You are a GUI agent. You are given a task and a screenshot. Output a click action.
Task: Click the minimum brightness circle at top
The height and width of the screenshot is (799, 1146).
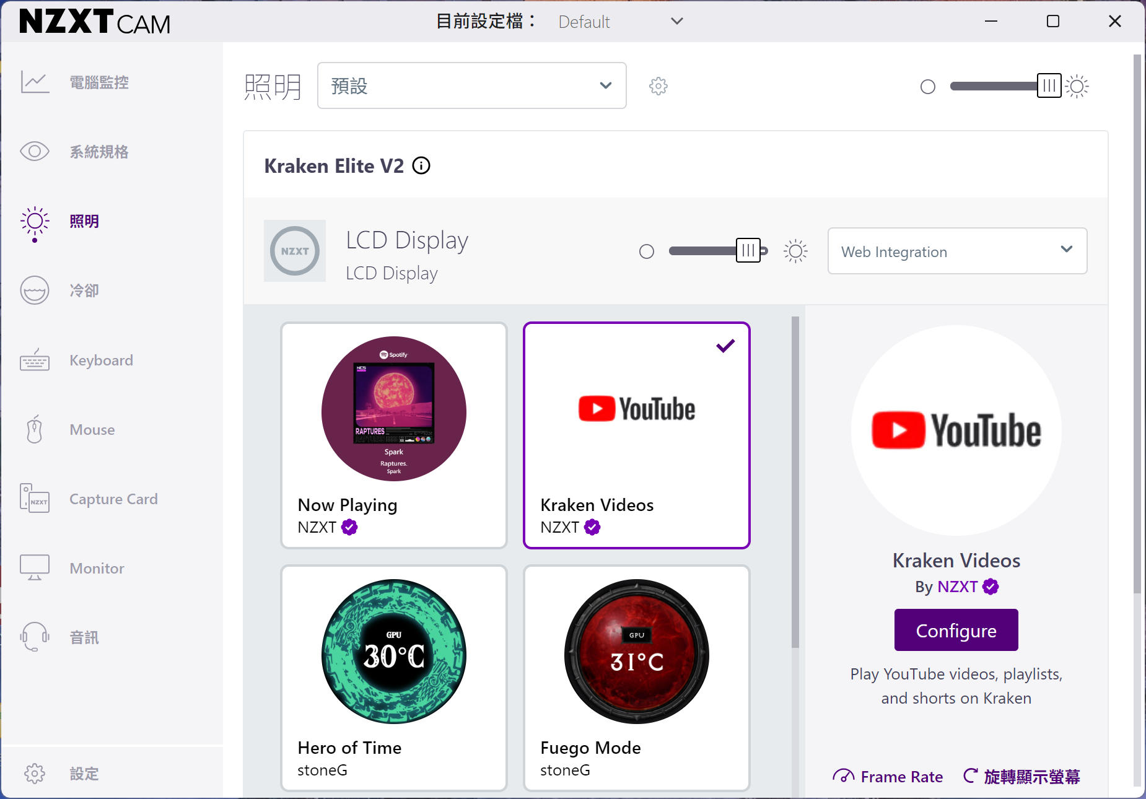tap(928, 87)
